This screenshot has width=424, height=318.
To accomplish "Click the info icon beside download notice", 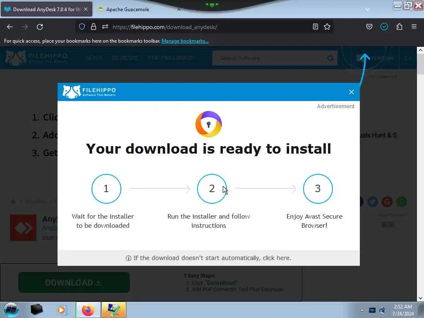I will point(128,258).
